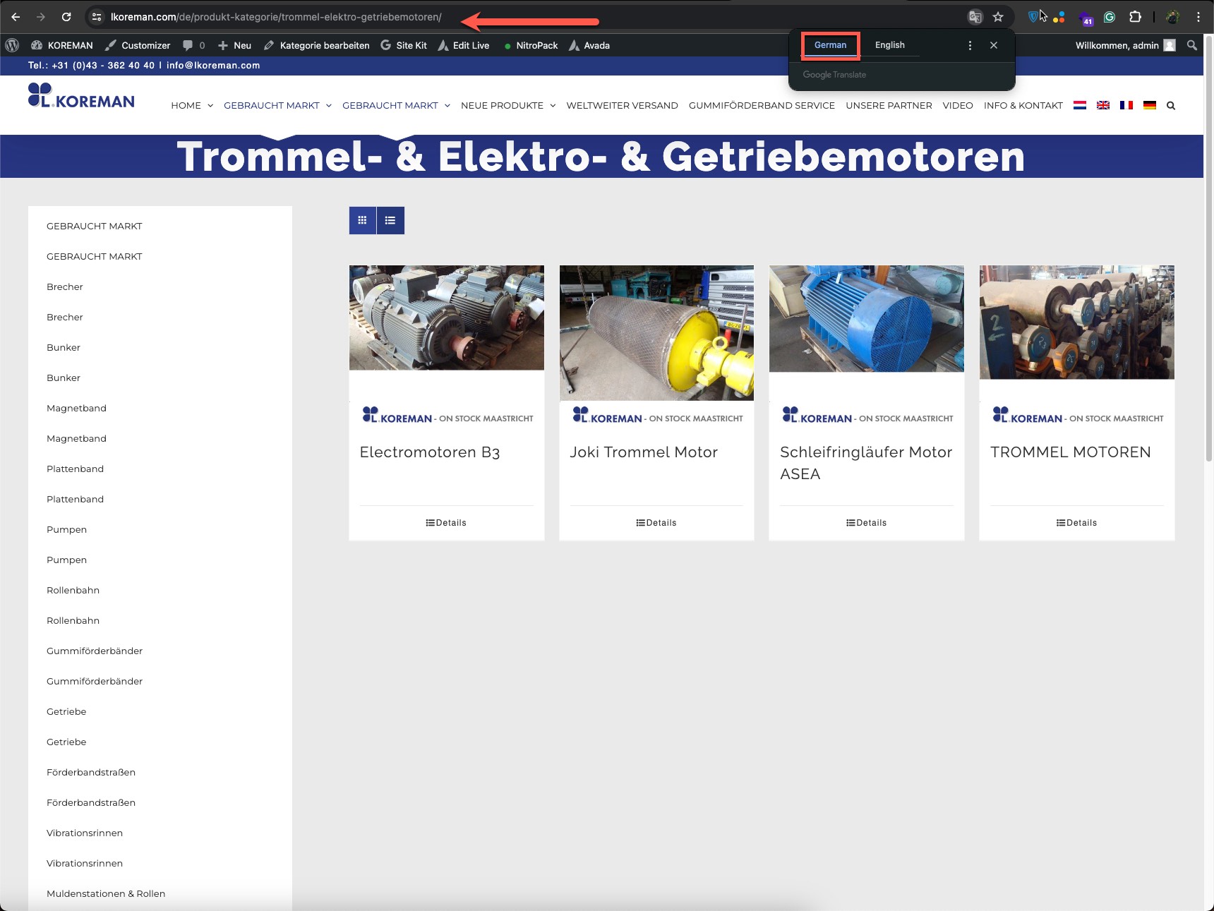Open the WordPress logo admin menu

coord(12,45)
